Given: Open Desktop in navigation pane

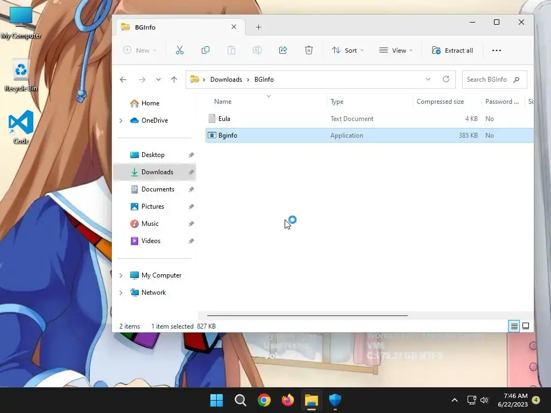Looking at the screenshot, I should (x=153, y=155).
